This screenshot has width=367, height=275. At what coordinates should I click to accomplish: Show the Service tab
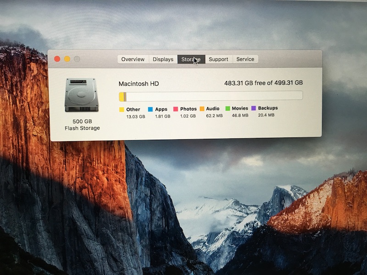[x=245, y=59]
